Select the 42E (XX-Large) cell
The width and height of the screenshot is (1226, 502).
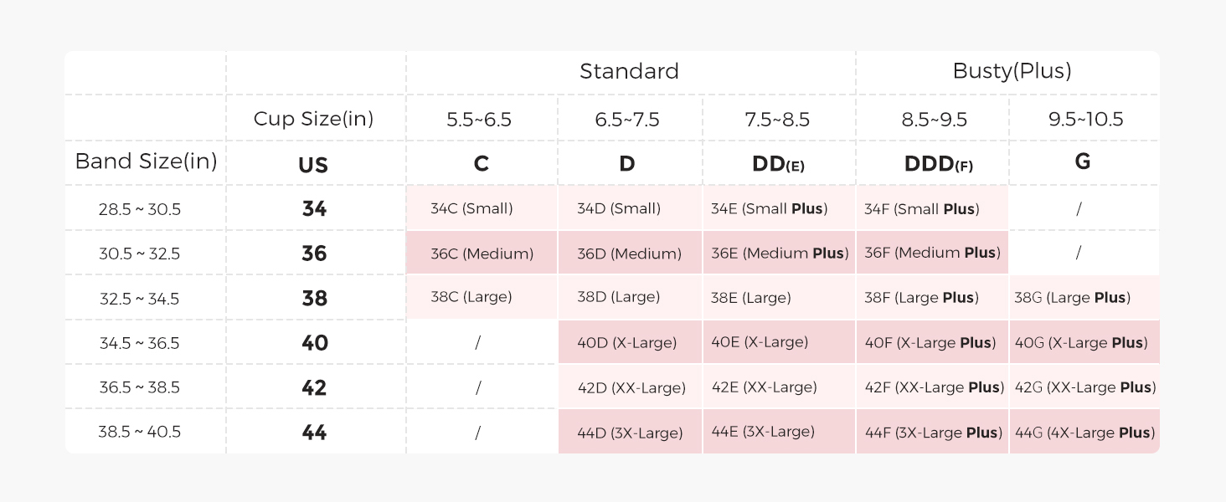tap(764, 387)
